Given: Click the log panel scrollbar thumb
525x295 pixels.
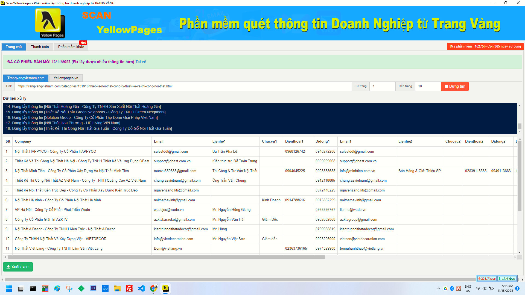Looking at the screenshot, I should [520, 126].
